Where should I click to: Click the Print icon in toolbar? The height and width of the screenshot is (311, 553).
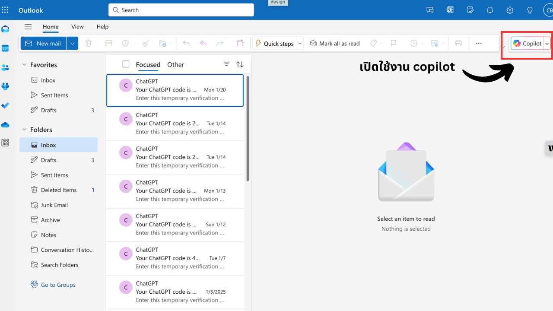point(458,44)
